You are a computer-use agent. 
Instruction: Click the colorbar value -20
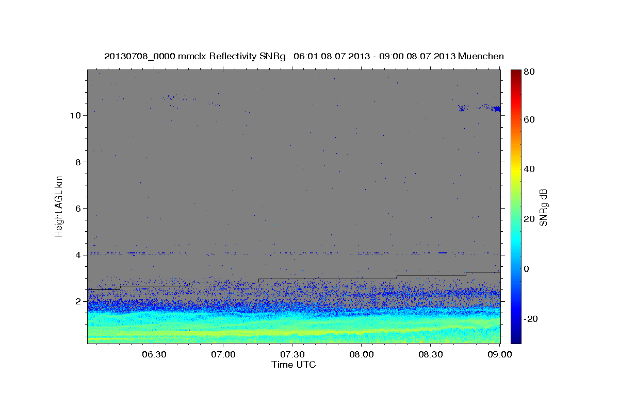531,319
